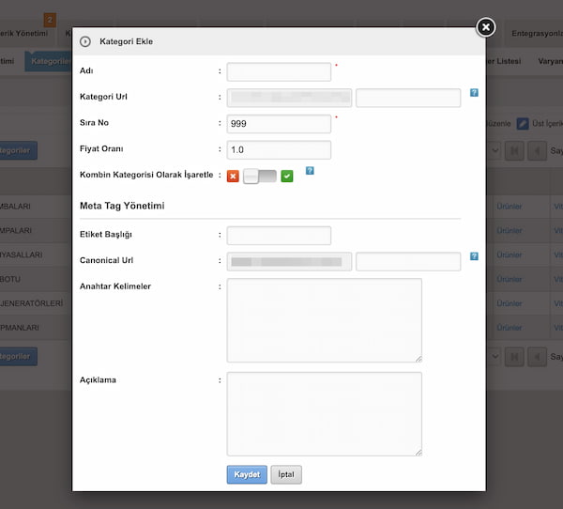Viewport: 563px width, 509px height.
Task: Click inside the Açıklama text area
Action: (324, 414)
